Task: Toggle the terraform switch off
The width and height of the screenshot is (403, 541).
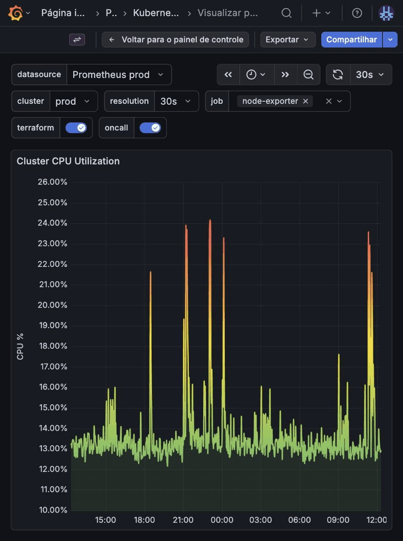Action: [76, 128]
